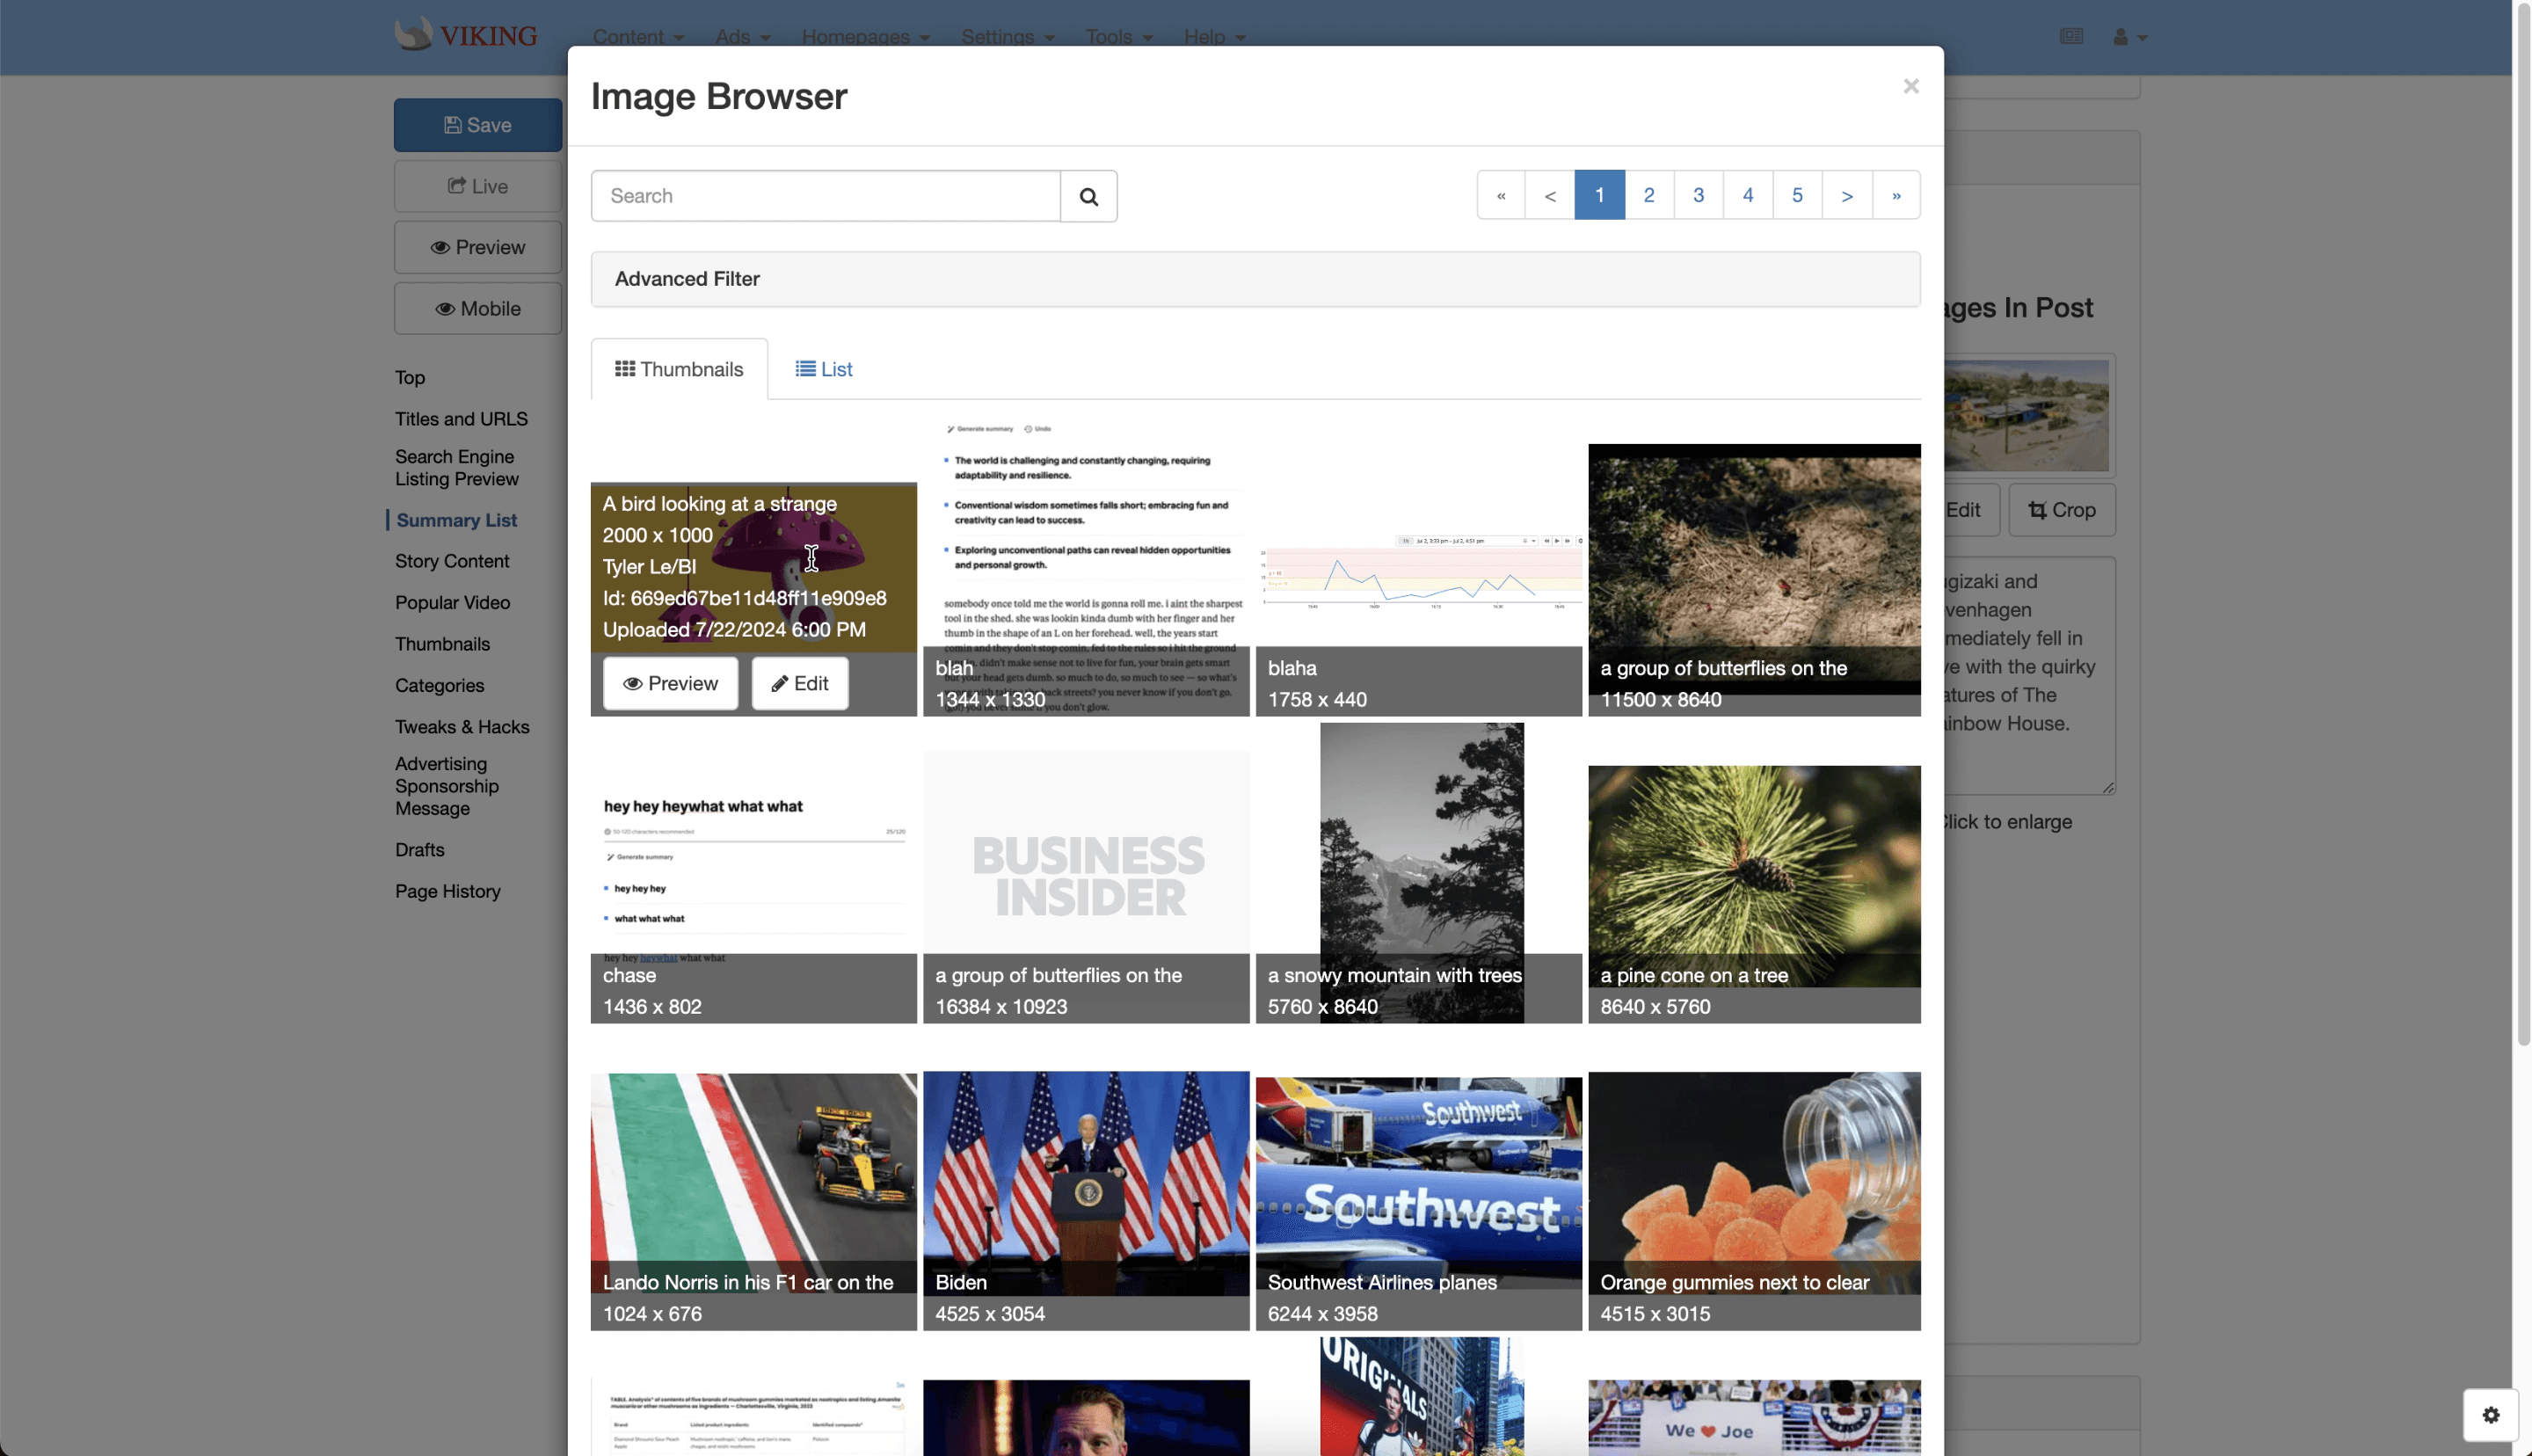Select the 'blah' screenshot thumbnail
The width and height of the screenshot is (2532, 1456).
1086,568
